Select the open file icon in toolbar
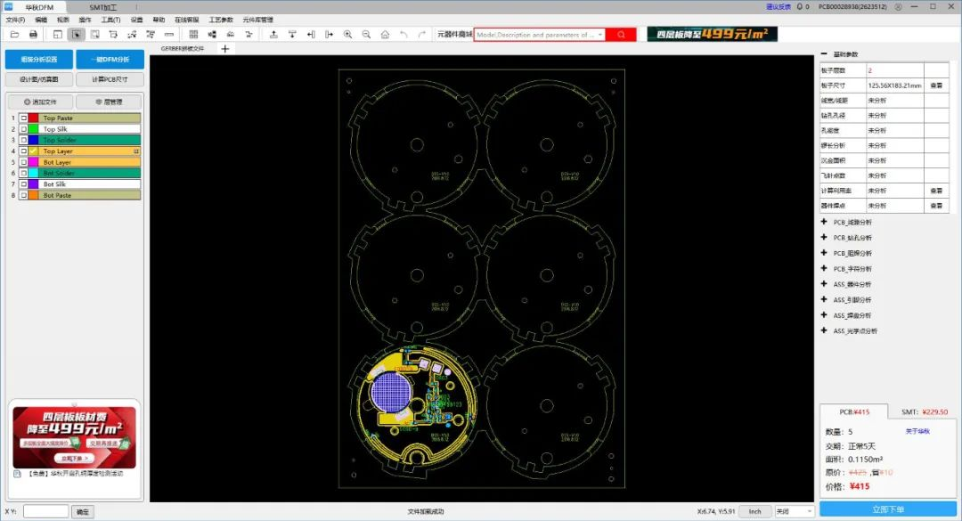The height and width of the screenshot is (521, 962). tap(12, 34)
